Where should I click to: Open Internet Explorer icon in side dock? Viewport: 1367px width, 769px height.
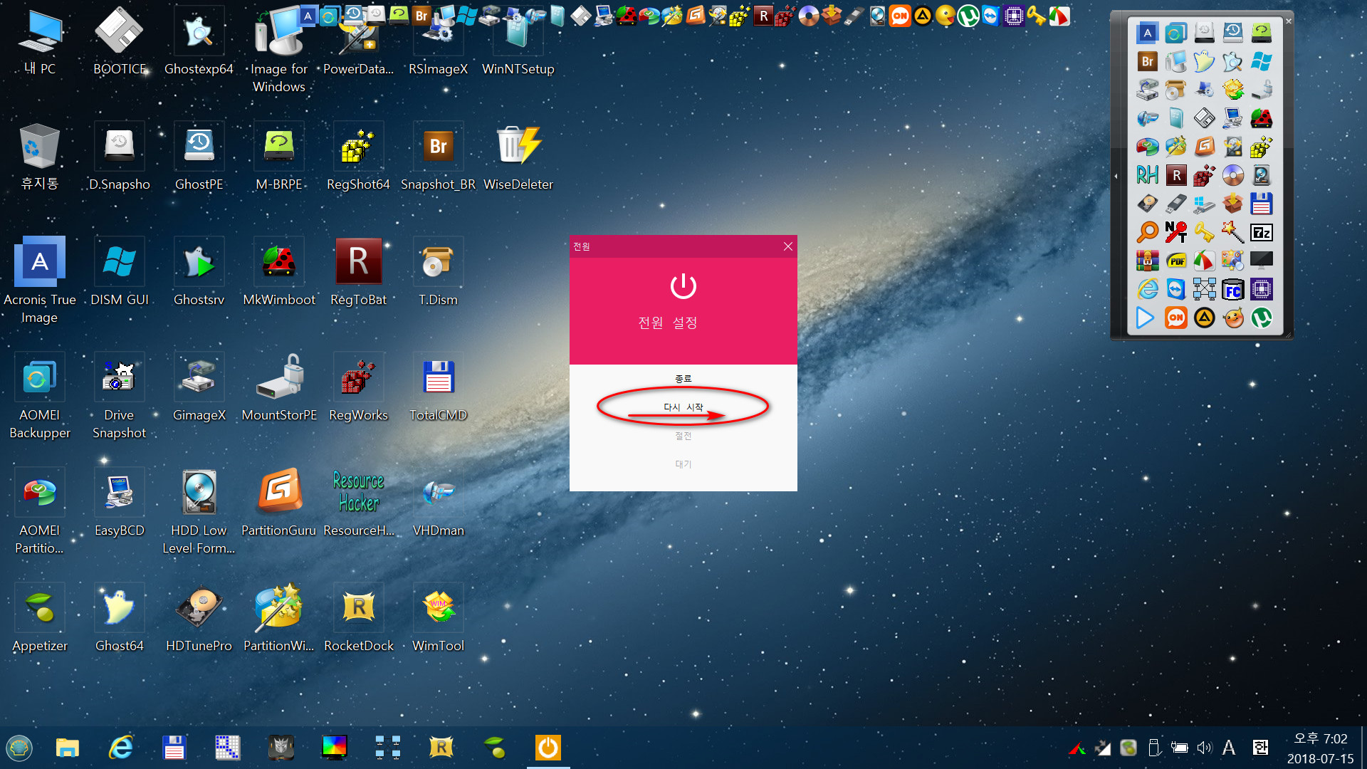[1147, 289]
